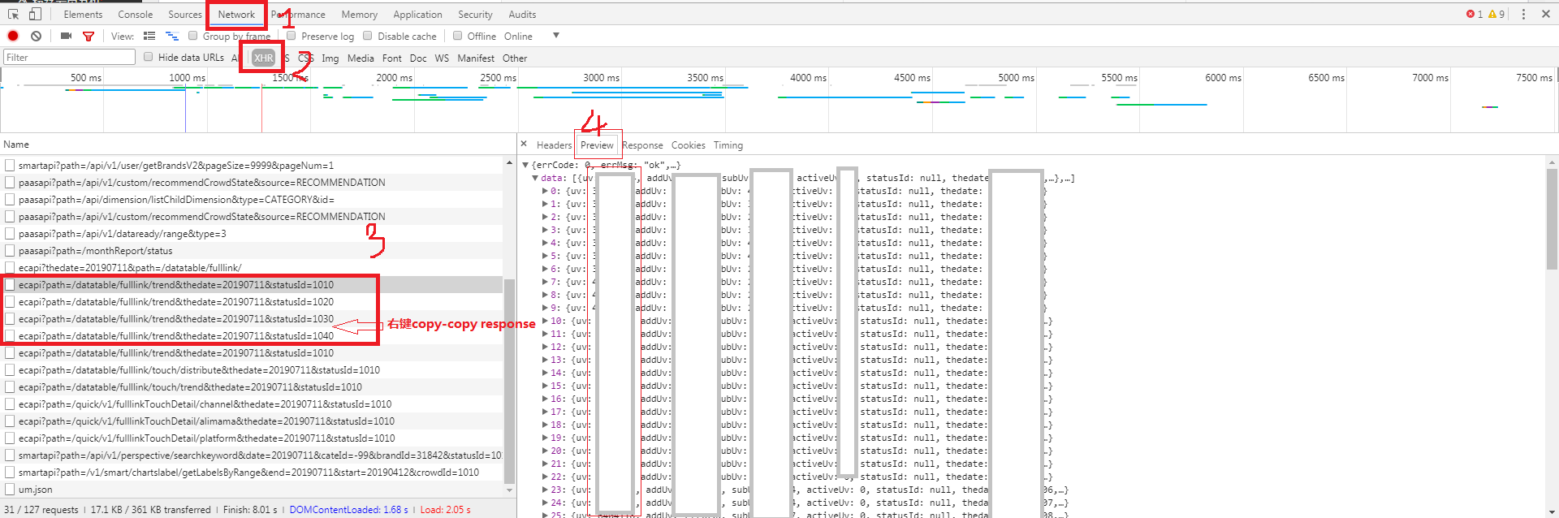Tick the Disable cache checkbox
The image size is (1559, 518).
[x=368, y=36]
